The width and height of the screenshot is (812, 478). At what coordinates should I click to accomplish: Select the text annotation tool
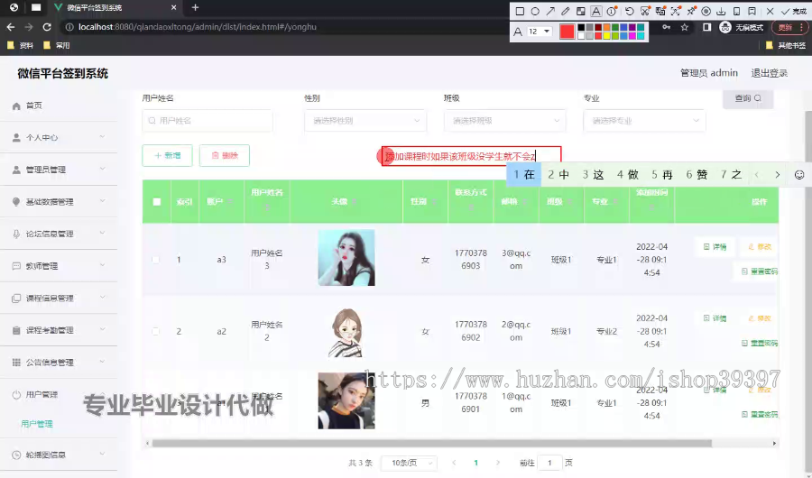(596, 11)
